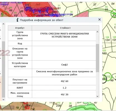Click the 'Подробна информация за обект' title

point(42,20)
